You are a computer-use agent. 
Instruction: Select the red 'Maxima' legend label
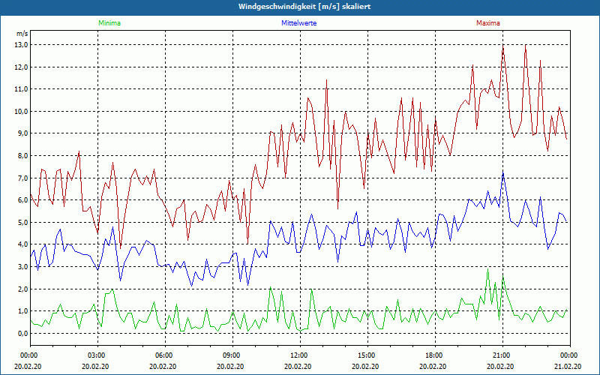click(488, 23)
